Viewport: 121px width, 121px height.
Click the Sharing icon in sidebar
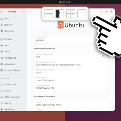pos(2,103)
